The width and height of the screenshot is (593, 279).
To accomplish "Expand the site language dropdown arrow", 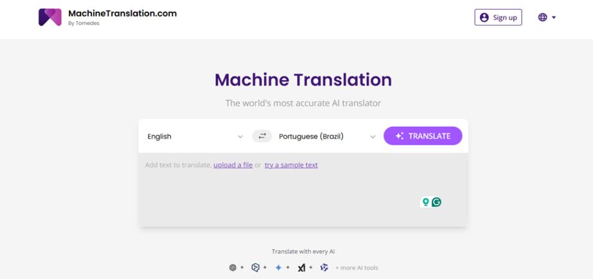I will point(554,17).
